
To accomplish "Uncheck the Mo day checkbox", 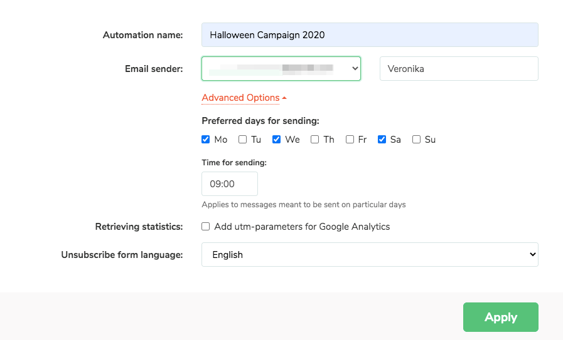I will tap(206, 140).
